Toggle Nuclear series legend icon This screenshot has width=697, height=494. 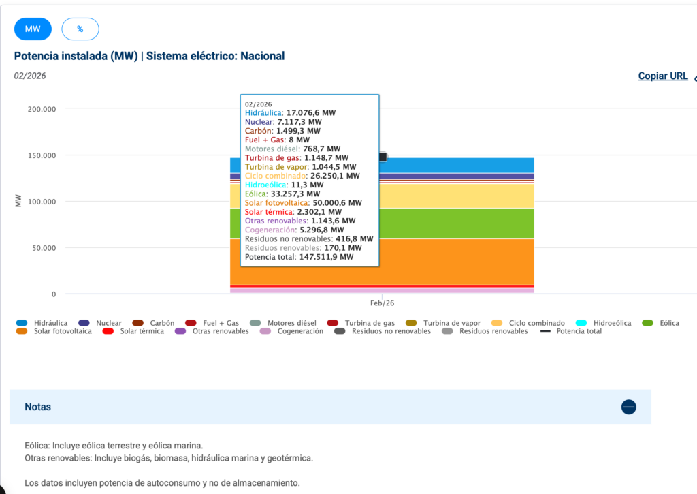pyautogui.click(x=84, y=323)
